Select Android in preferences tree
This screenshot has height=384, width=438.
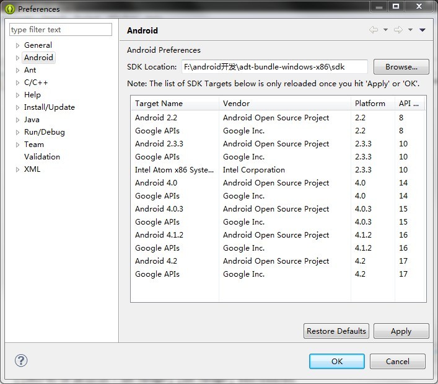(38, 57)
